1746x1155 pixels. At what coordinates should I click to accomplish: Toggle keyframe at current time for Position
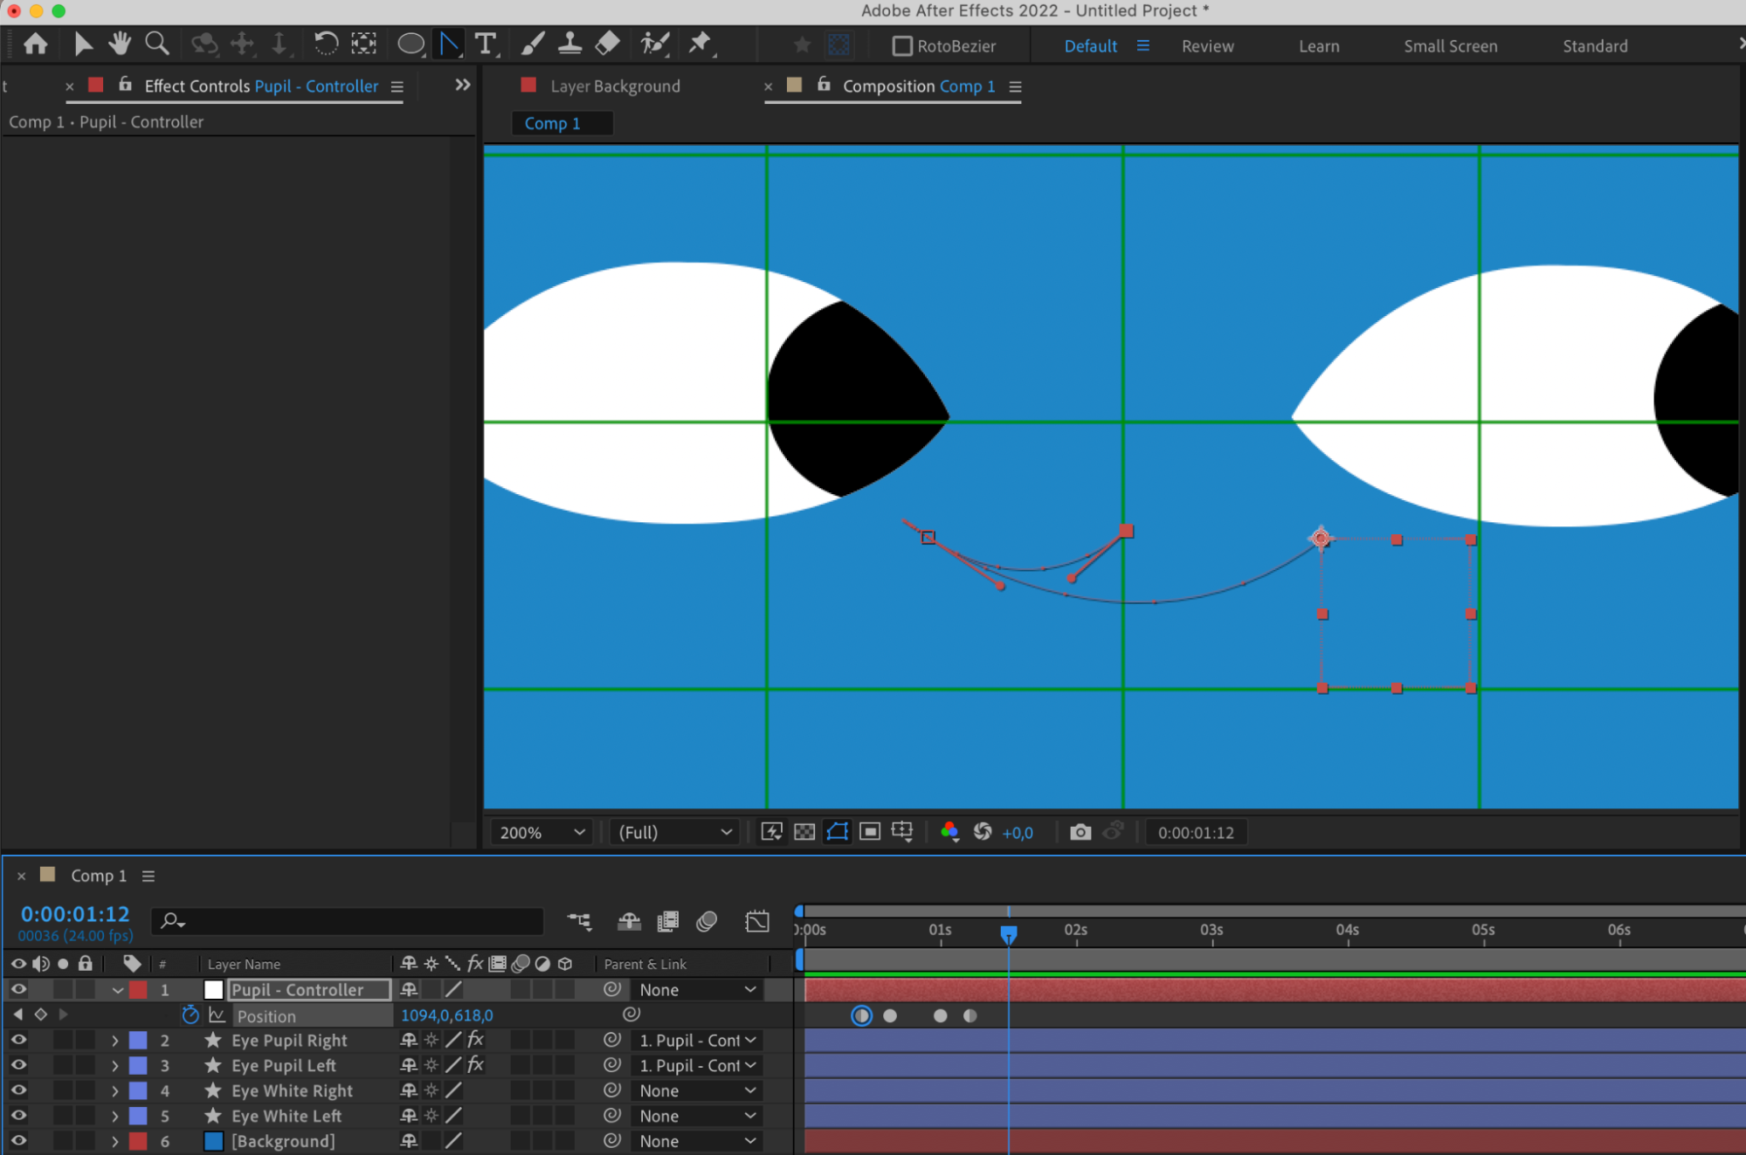[x=40, y=1014]
